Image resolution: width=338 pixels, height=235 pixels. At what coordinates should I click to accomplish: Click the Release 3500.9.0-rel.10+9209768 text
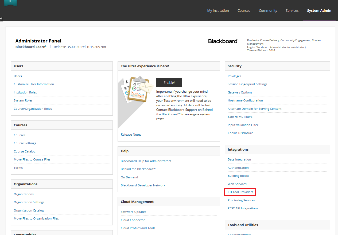click(x=80, y=47)
